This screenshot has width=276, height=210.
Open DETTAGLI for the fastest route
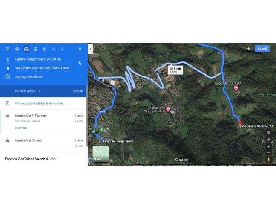pyautogui.click(x=21, y=128)
